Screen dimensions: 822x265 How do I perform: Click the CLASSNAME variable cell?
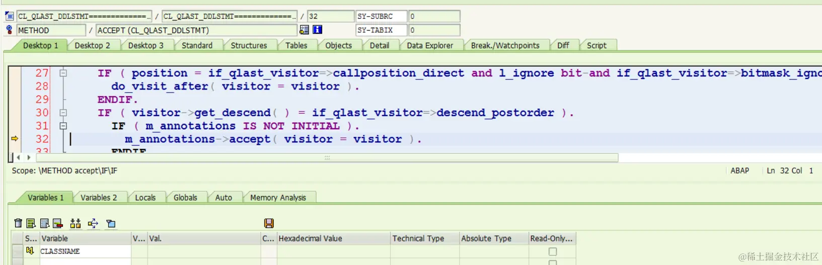tap(85, 251)
